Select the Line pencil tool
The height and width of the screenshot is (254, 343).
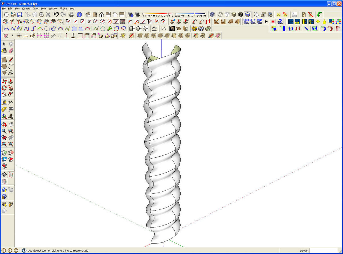[x=10, y=59]
